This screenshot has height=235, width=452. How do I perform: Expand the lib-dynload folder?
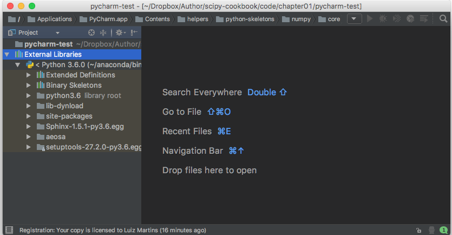pyautogui.click(x=28, y=106)
